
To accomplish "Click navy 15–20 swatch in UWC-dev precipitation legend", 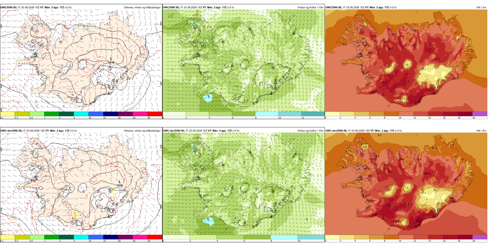I will coord(111,237).
